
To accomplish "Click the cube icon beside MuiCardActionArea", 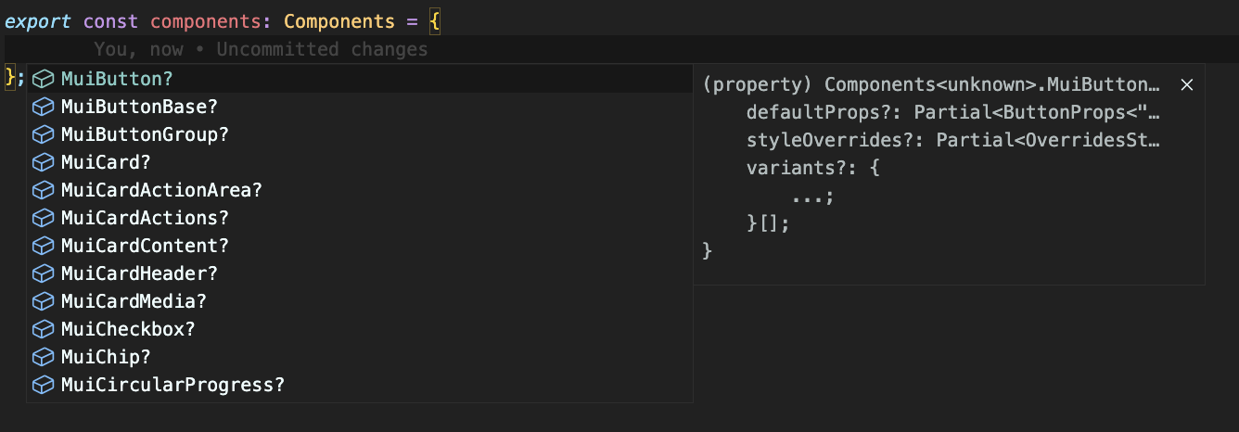I will pyautogui.click(x=43, y=190).
